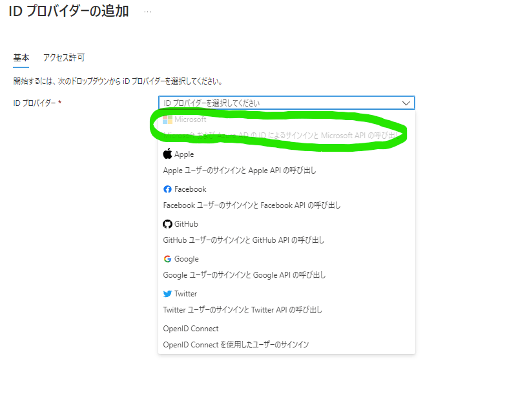Click the ID プロバイダーの追加 page title
The height and width of the screenshot is (412, 527).
pyautogui.click(x=69, y=11)
